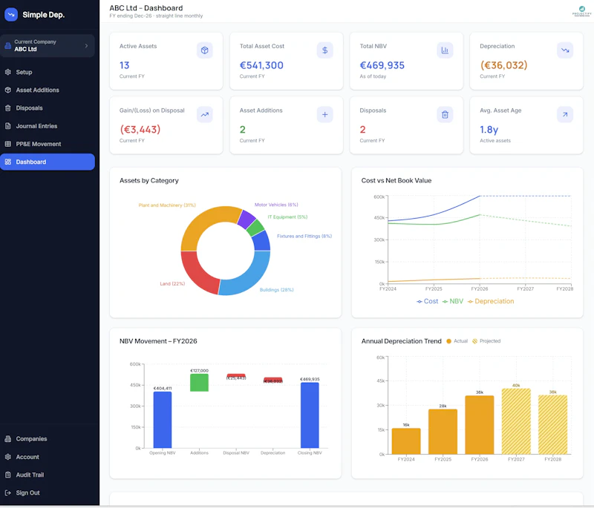This screenshot has width=594, height=508.
Task: Click the IT Equipment (5%) label
Action: coord(287,217)
